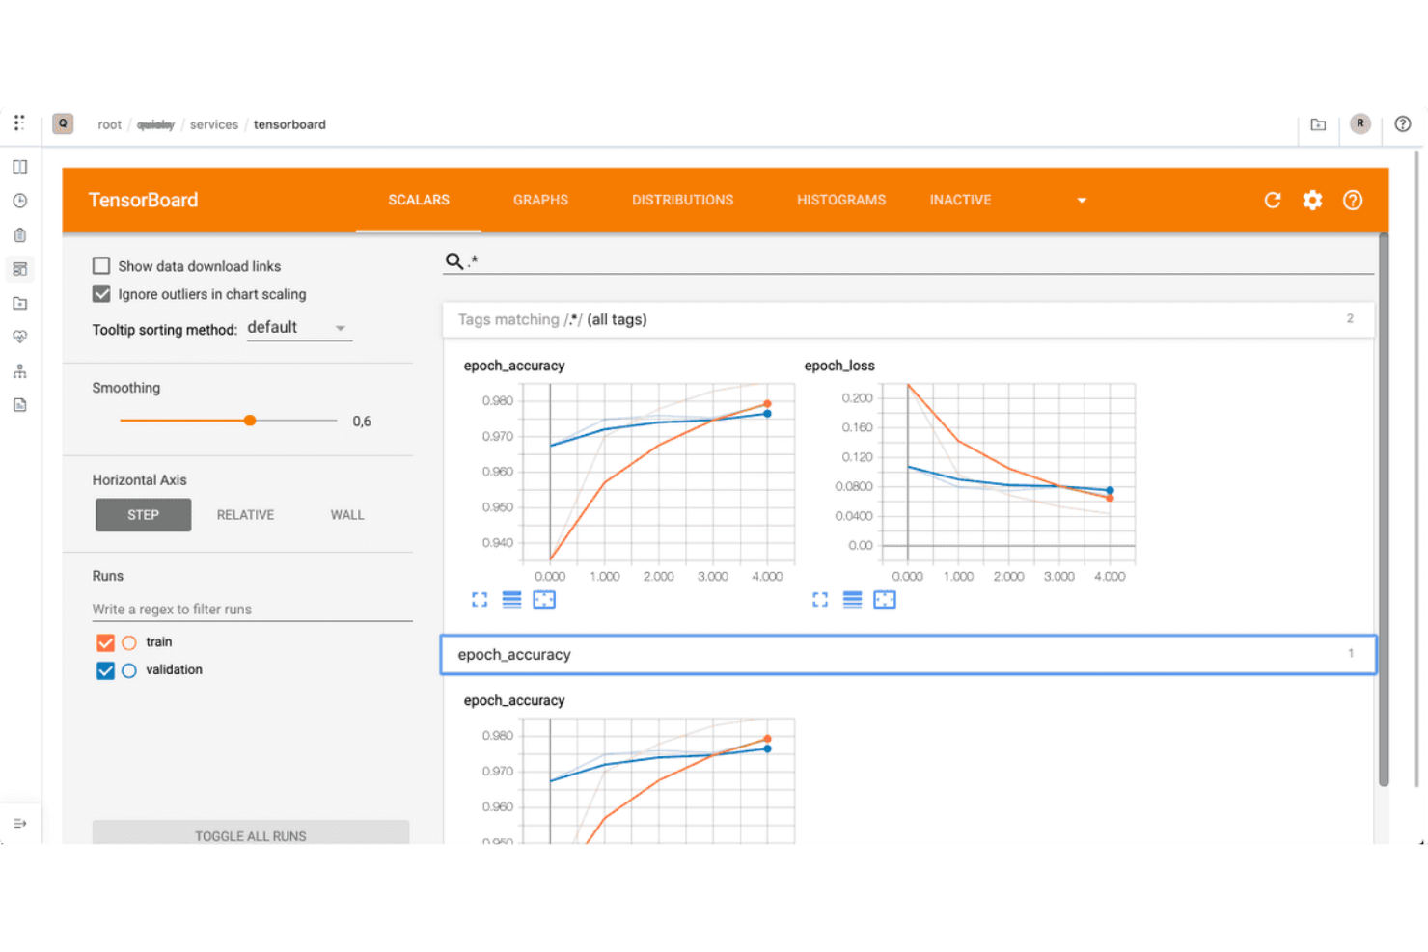The image size is (1428, 952).
Task: Toggle the train run checkbox
Action: [x=105, y=642]
